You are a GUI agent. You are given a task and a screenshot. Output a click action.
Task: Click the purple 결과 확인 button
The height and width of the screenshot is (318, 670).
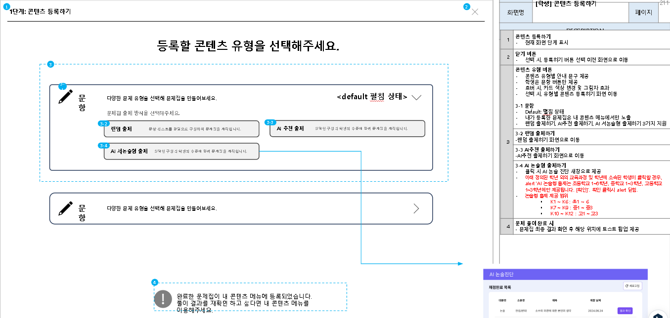(x=625, y=311)
